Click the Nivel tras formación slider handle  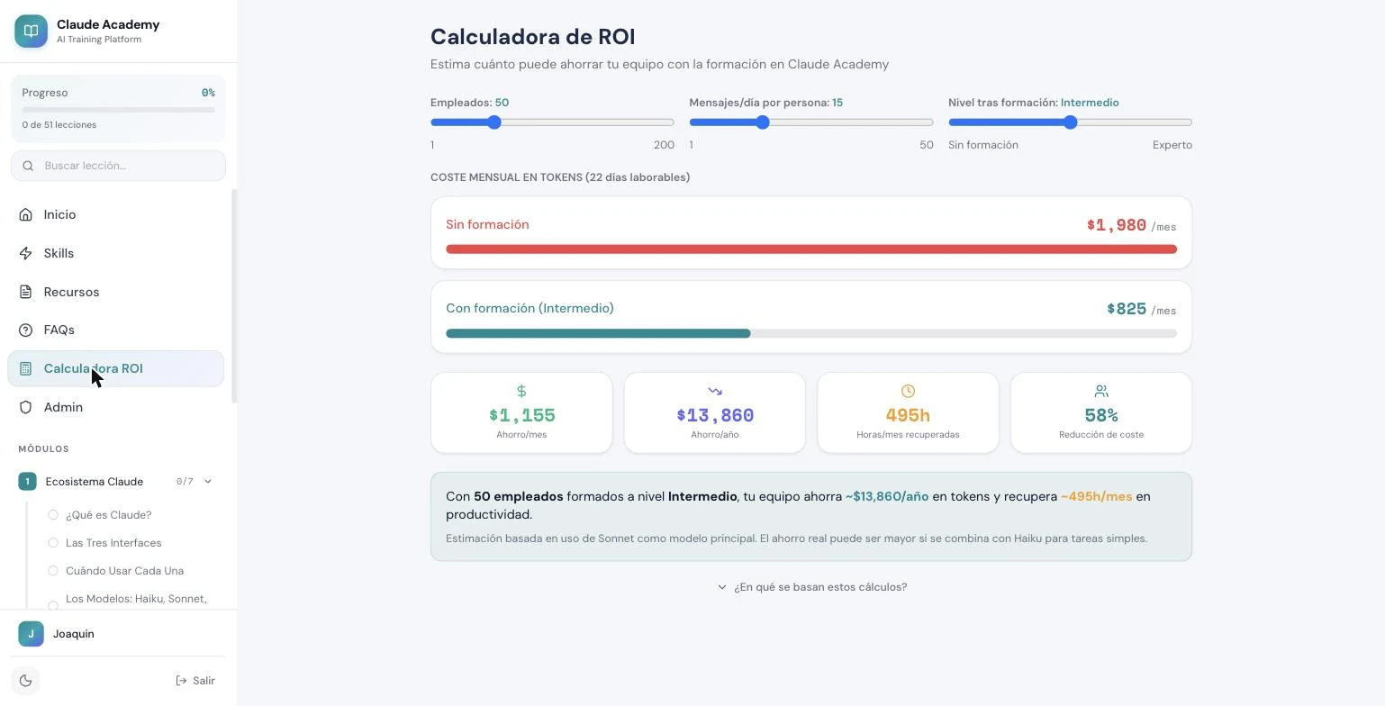tap(1071, 122)
